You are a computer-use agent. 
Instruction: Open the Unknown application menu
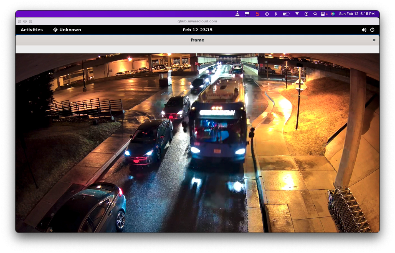(67, 30)
